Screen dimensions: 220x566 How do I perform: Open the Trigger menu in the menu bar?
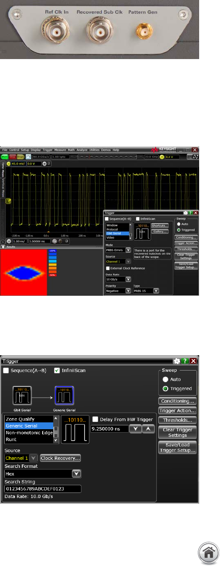47,150
